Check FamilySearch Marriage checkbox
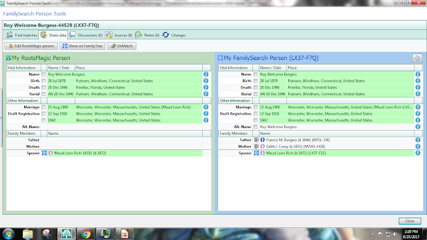Image resolution: width=427 pixels, height=240 pixels. pos(256,107)
